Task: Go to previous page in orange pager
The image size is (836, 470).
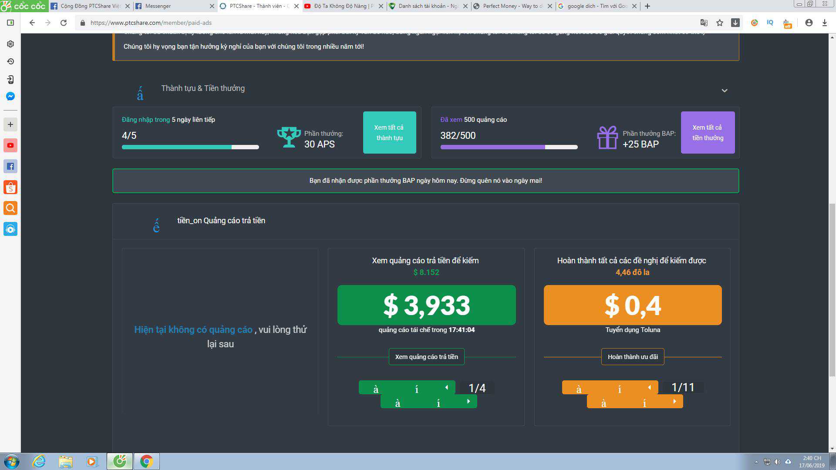Action: [x=610, y=387]
